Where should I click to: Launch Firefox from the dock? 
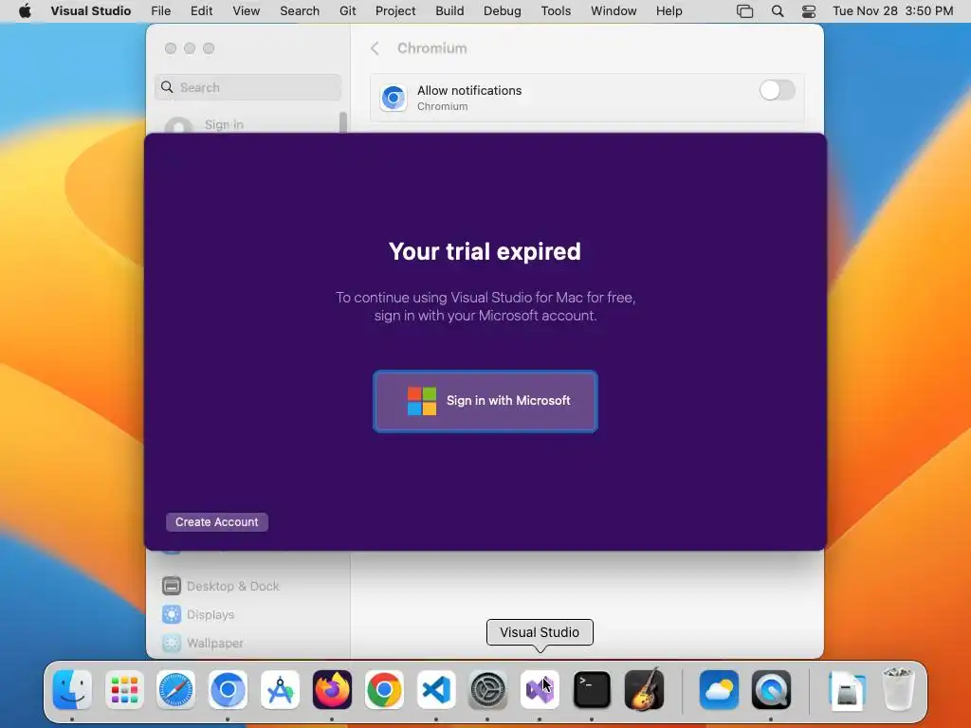(332, 690)
